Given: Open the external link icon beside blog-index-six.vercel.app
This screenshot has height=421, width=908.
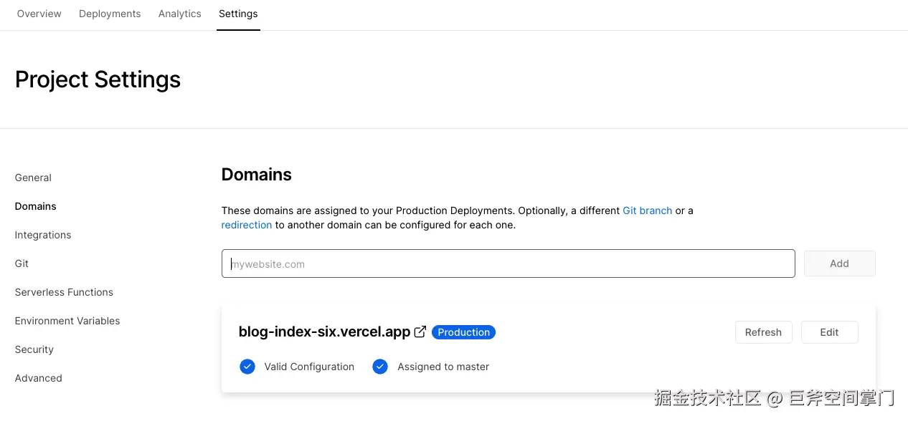Looking at the screenshot, I should 420,332.
